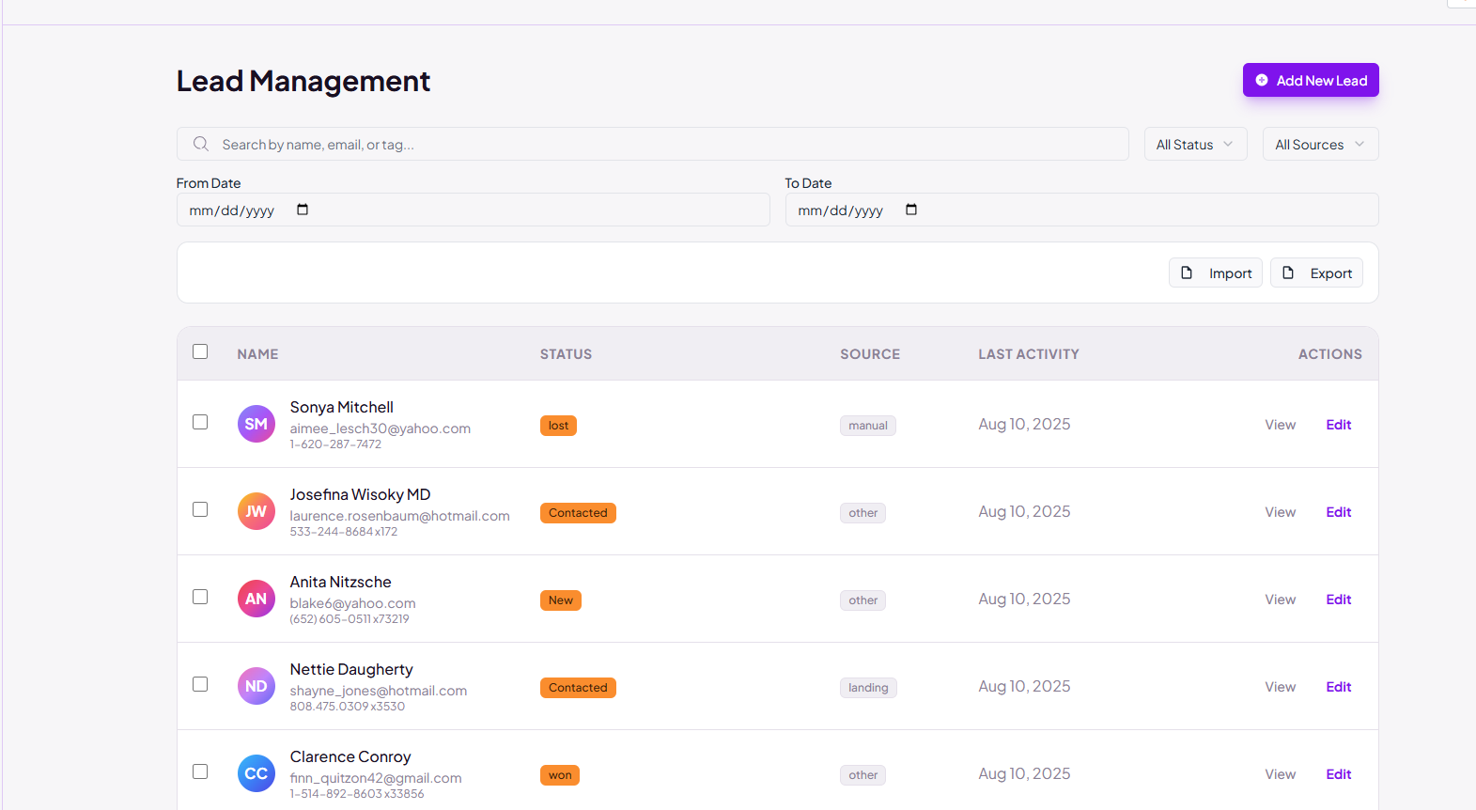1476x810 pixels.
Task: Open the All Sources filter dropdown
Action: click(1320, 144)
